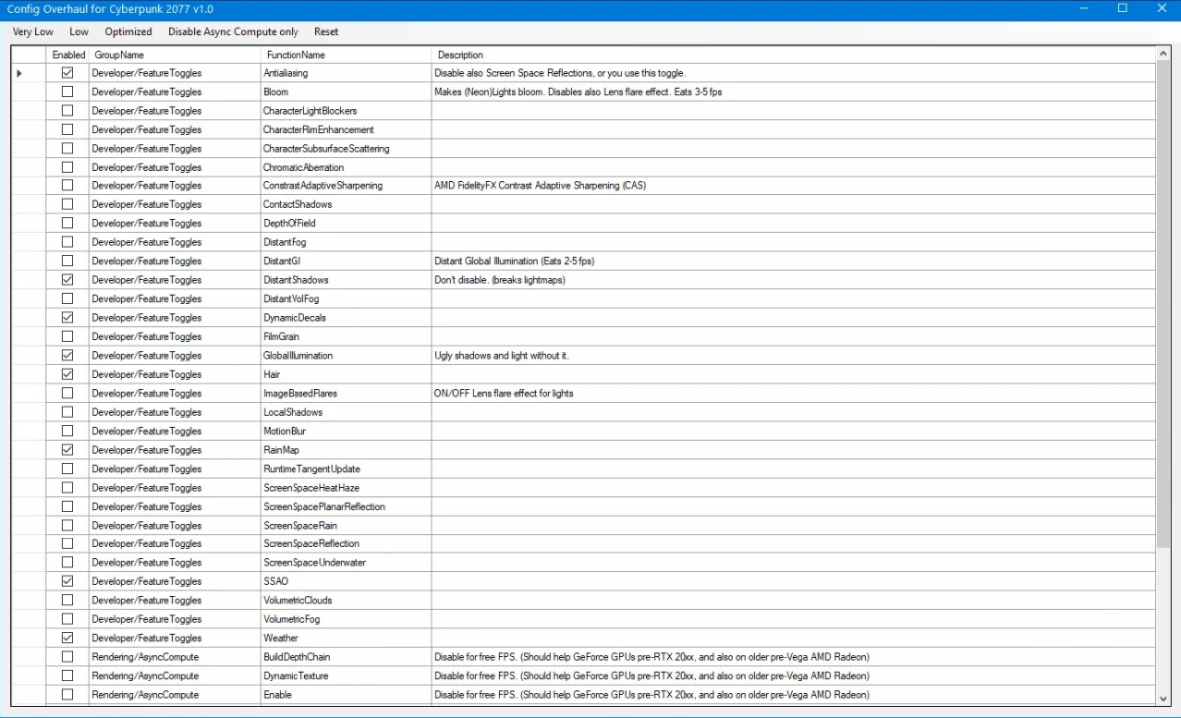The image size is (1181, 718).
Task: Select the ScreenSpaceUnderwater cell
Action: coord(345,563)
